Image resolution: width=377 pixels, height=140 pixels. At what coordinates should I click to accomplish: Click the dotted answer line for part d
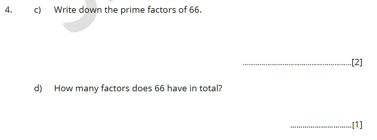tap(321, 127)
